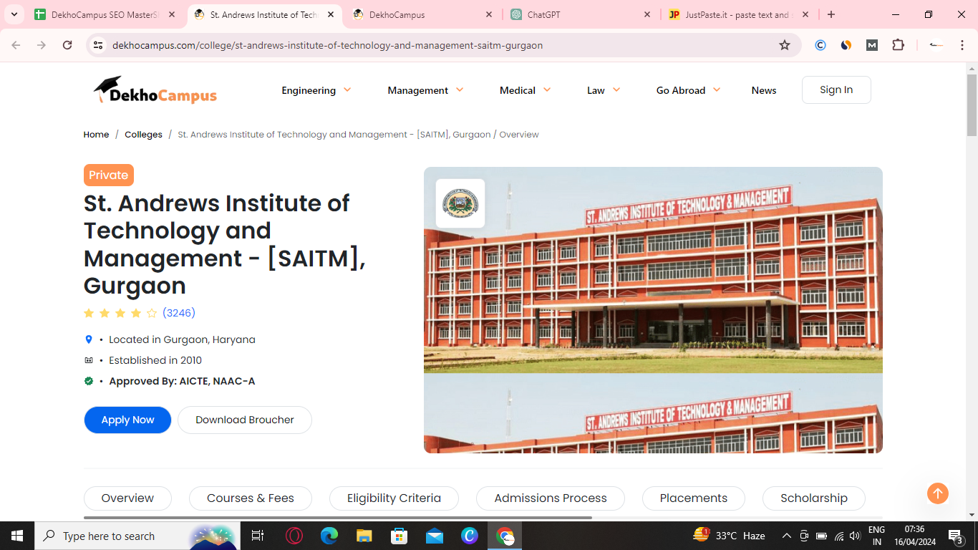Viewport: 978px width, 550px height.
Task: Open Microsoft Edge from taskbar
Action: point(329,536)
